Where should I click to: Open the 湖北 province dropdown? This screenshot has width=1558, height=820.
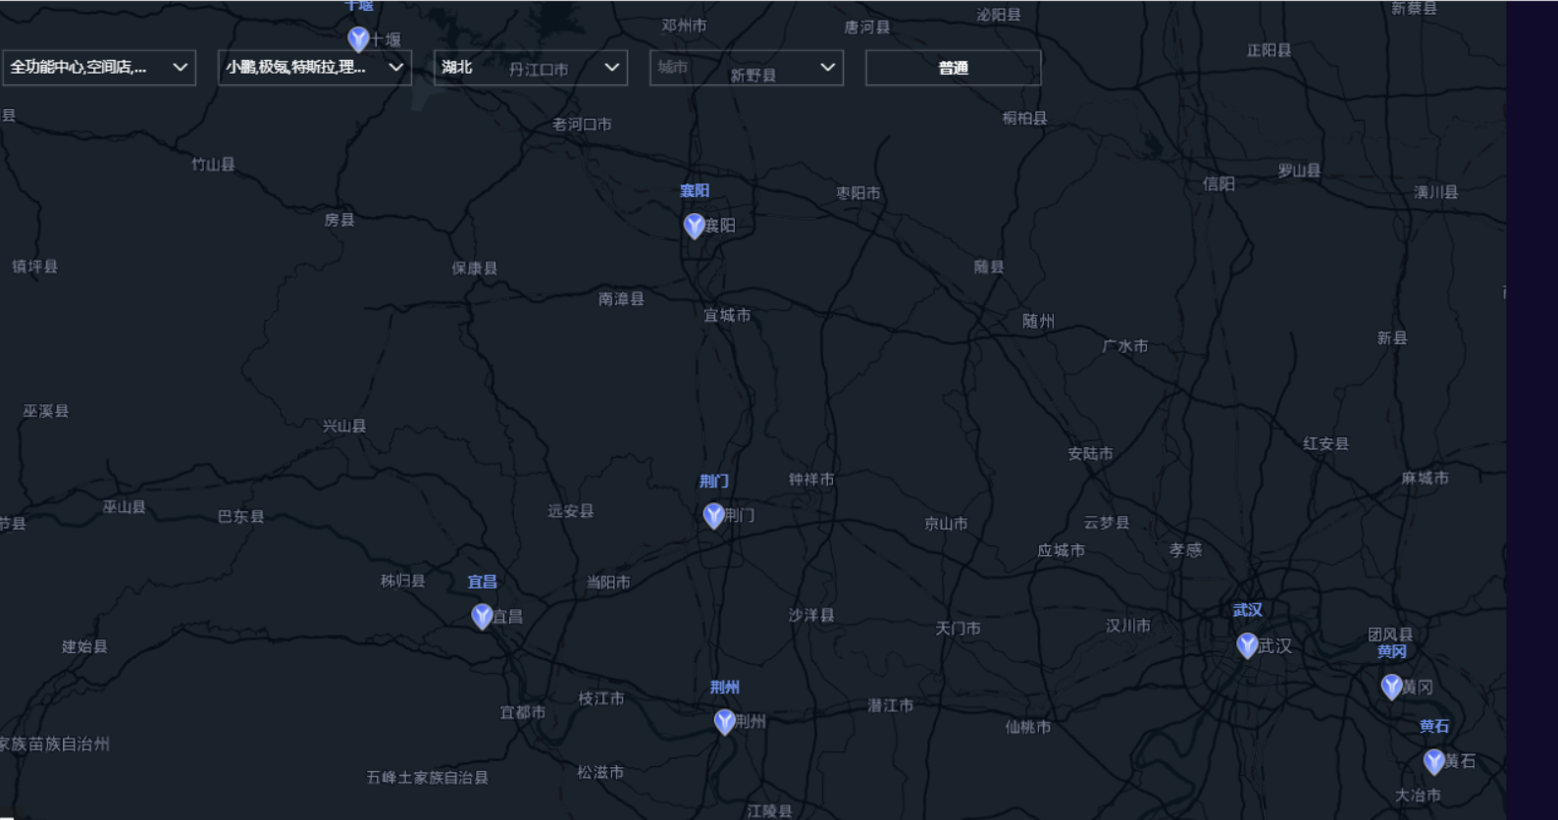pos(531,68)
